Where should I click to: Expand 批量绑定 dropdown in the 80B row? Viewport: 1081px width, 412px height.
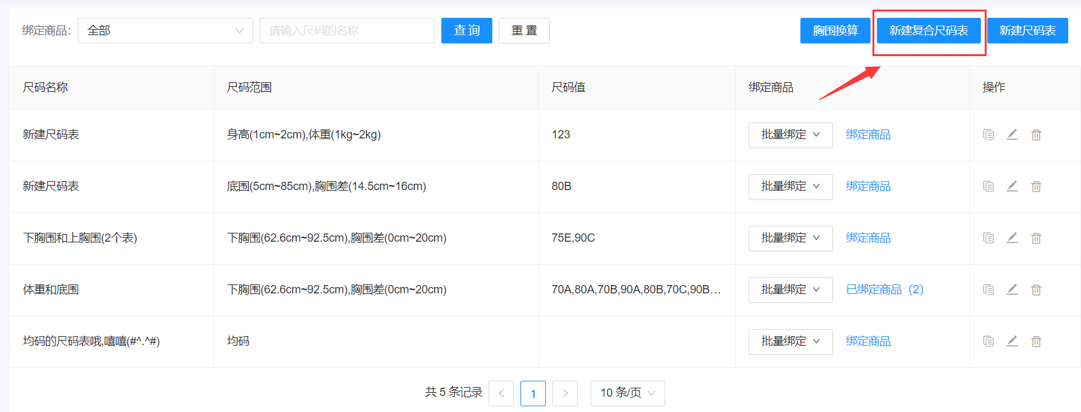click(x=790, y=186)
